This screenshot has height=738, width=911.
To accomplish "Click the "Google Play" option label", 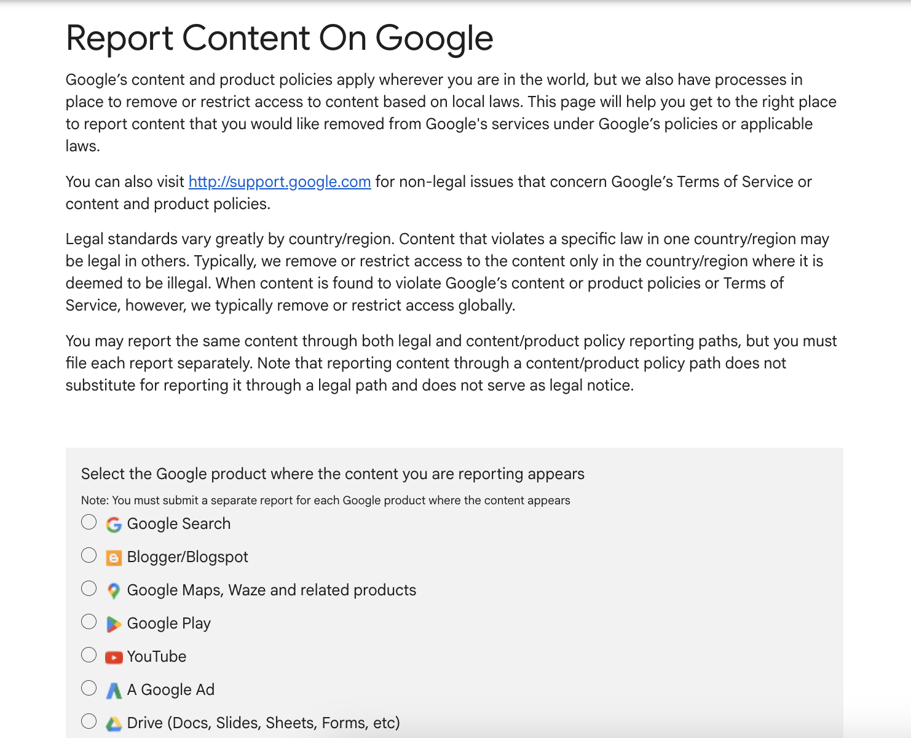I will click(x=169, y=623).
